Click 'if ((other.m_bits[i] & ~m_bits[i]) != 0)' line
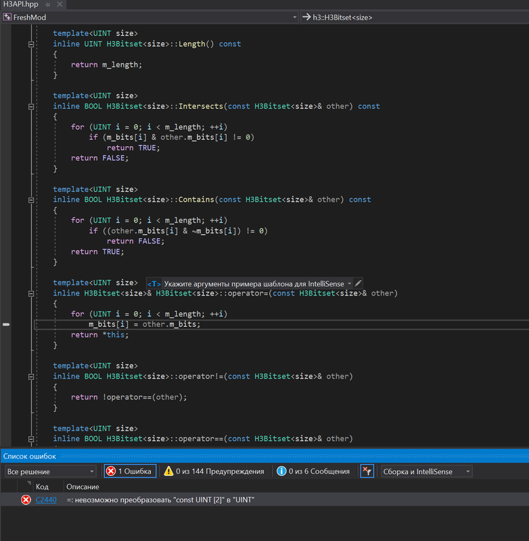 (179, 231)
